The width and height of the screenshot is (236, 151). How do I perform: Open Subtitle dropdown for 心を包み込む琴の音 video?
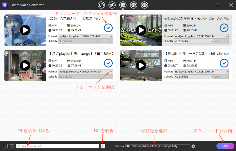click(193, 41)
